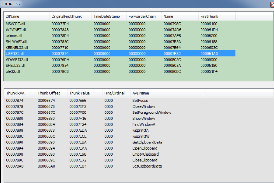Select the MSVCRT.dll row
The height and width of the screenshot is (183, 274).
point(120,24)
